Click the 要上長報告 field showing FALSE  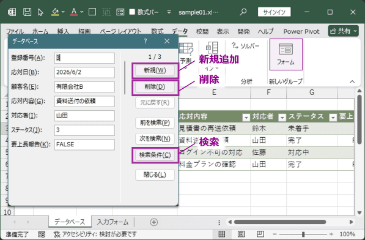84,144
